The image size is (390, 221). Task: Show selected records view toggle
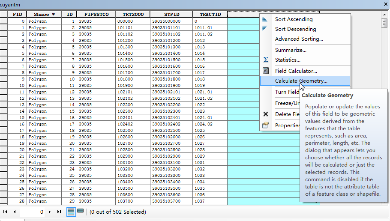tap(80, 211)
